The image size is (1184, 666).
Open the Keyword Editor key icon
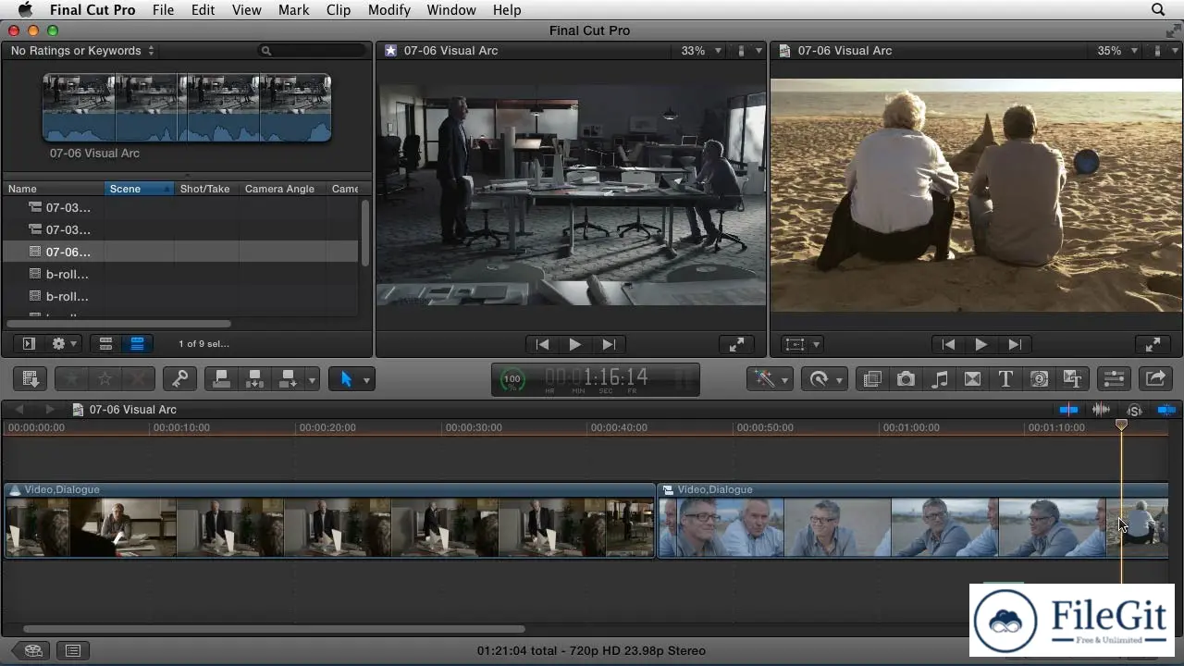(179, 378)
